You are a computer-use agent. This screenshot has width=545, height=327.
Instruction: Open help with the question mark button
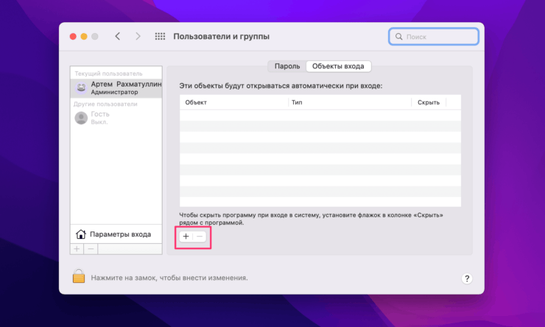click(x=467, y=279)
